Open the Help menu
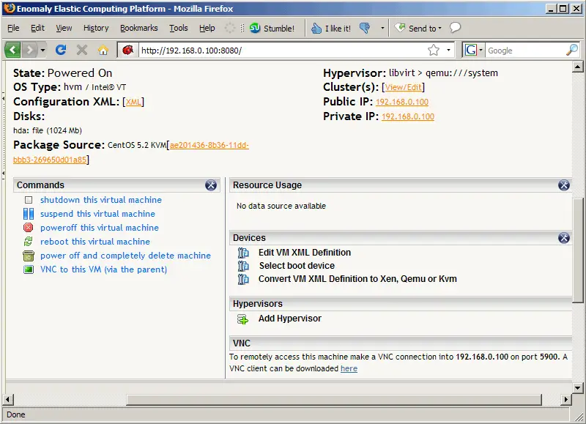Viewport: 586px width, 424px height. 207,28
